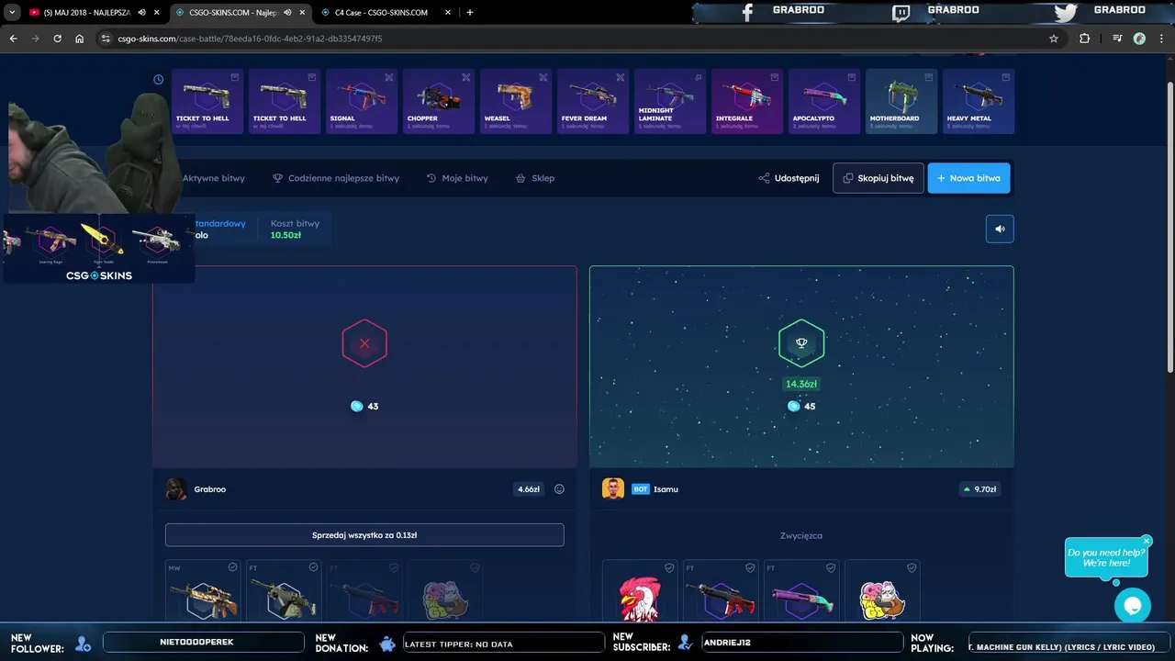Open the Aktywne bitwy tab

(213, 178)
